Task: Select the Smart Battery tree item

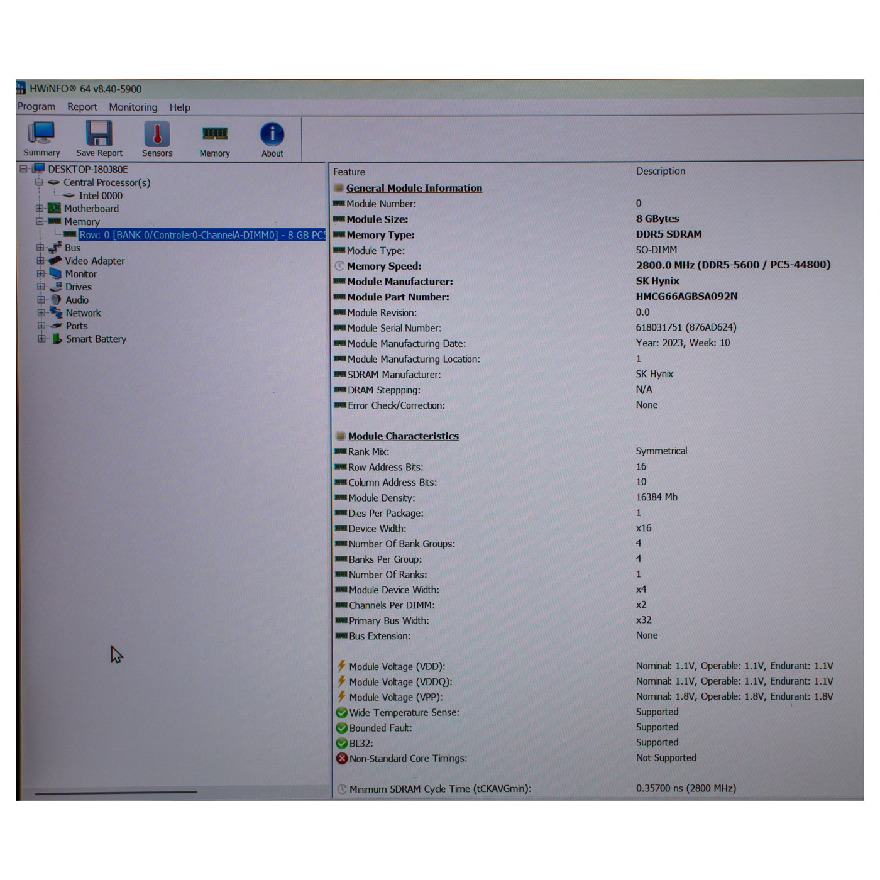Action: point(96,339)
